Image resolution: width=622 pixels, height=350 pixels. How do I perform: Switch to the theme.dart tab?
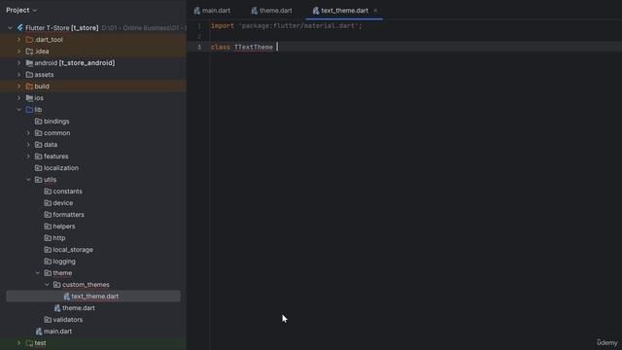(x=272, y=11)
